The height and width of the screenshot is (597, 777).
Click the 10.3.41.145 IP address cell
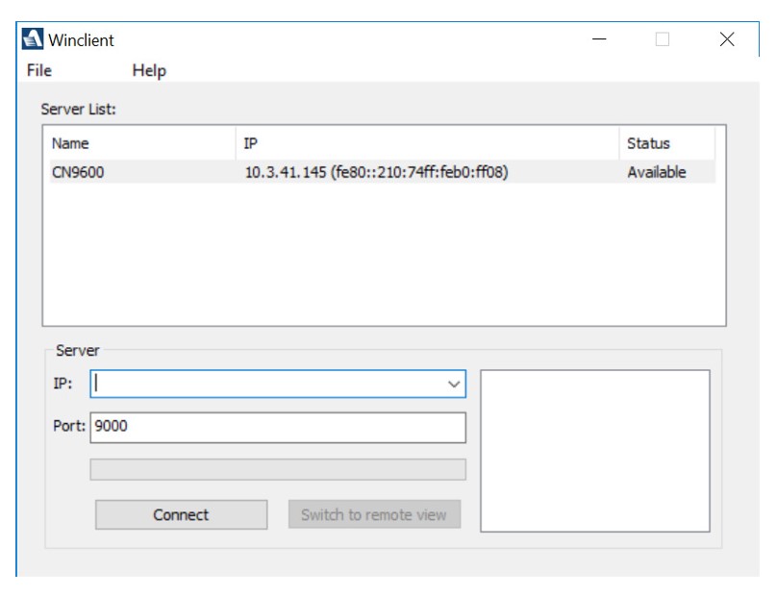point(377,172)
